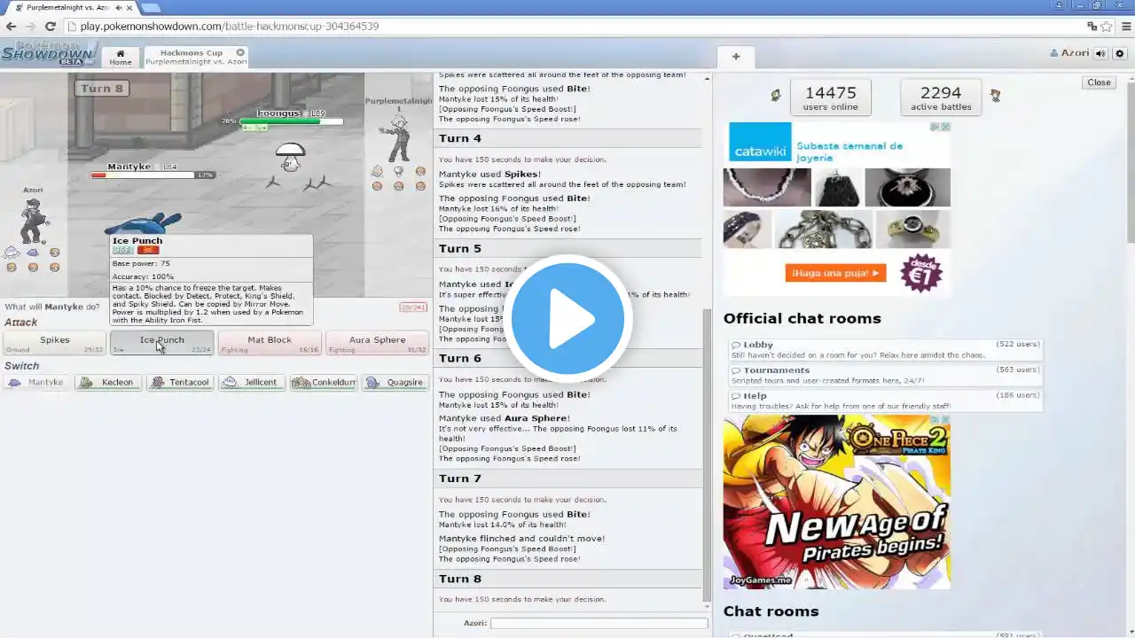Viewport: 1135px width, 638px height.
Task: Click the 'Haga una puja' ad button
Action: [x=835, y=273]
